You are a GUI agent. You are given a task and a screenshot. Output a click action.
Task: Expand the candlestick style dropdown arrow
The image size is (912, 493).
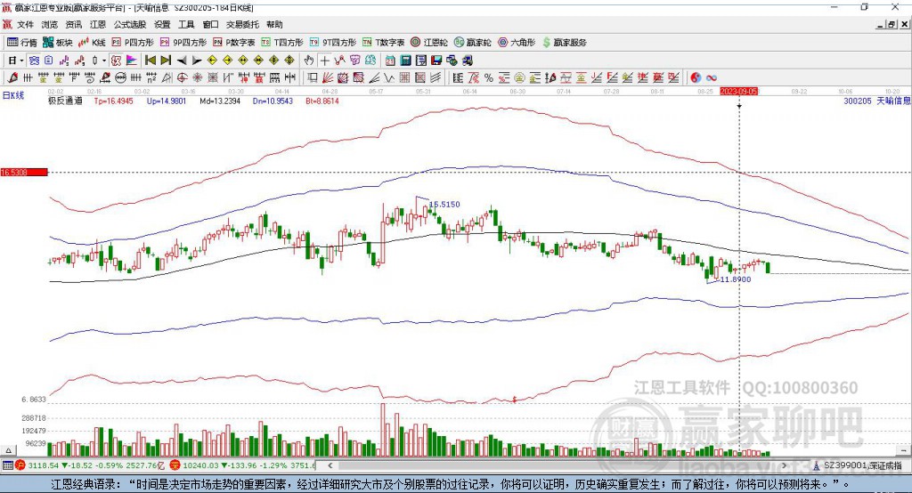point(104,61)
